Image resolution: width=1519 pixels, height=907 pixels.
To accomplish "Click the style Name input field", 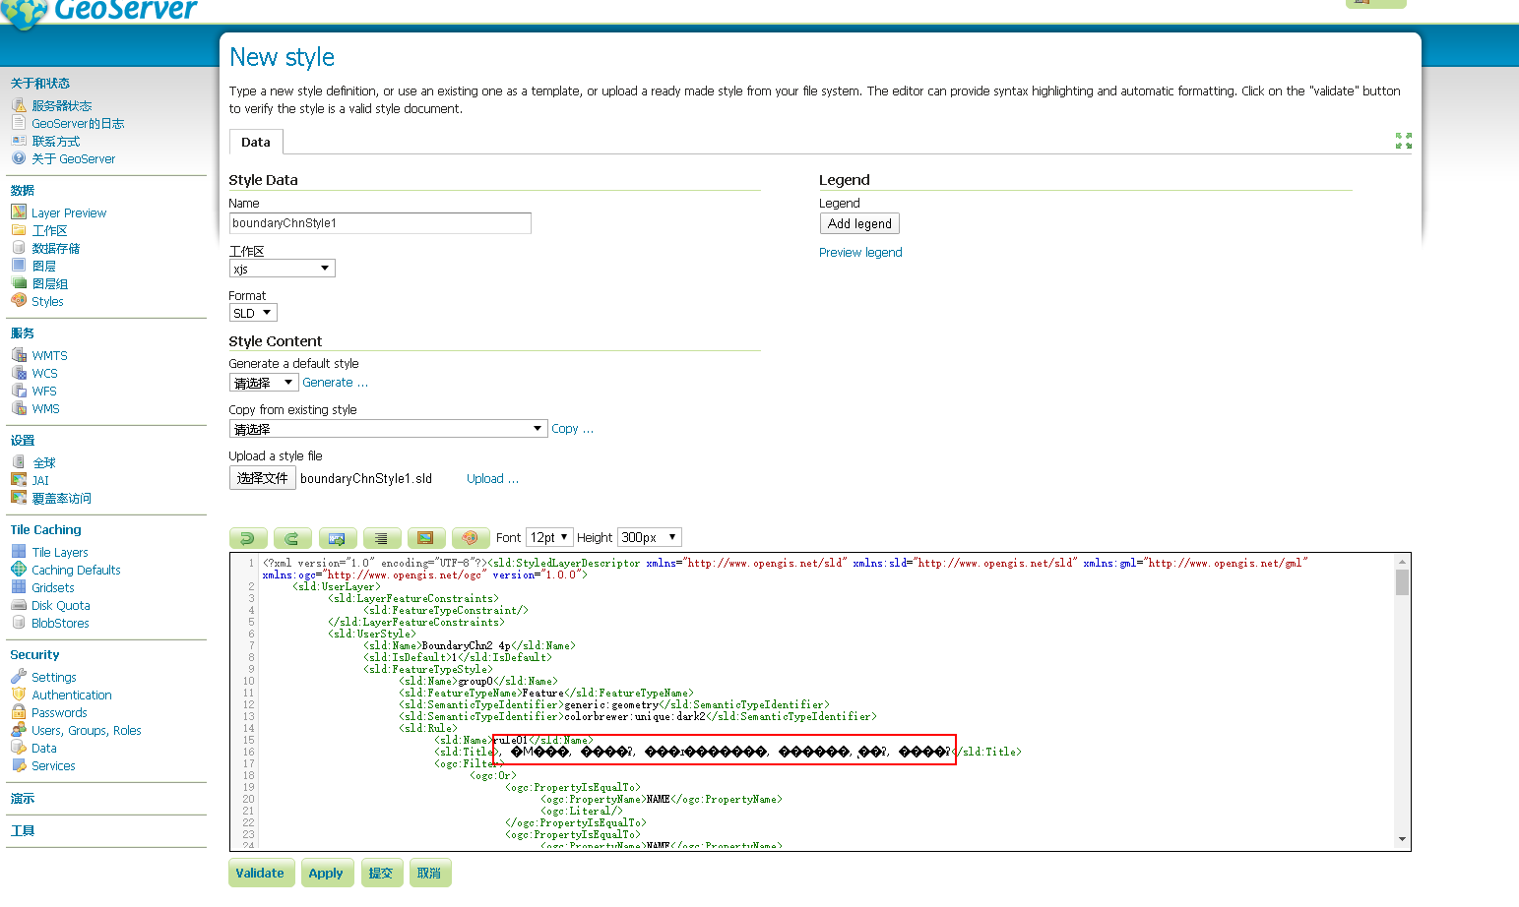I will [380, 223].
